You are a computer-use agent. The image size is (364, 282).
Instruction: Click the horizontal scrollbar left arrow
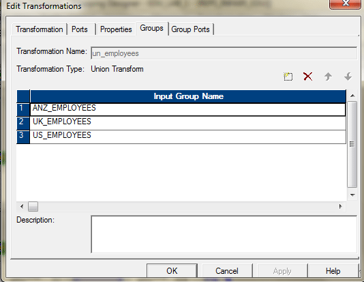coord(22,206)
